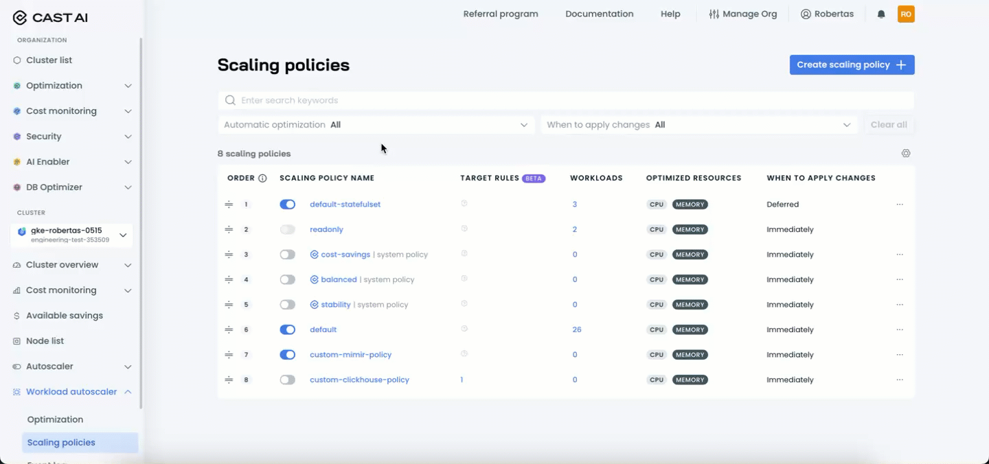Open the default-statefulset policy link
The width and height of the screenshot is (989, 464).
tap(345, 205)
